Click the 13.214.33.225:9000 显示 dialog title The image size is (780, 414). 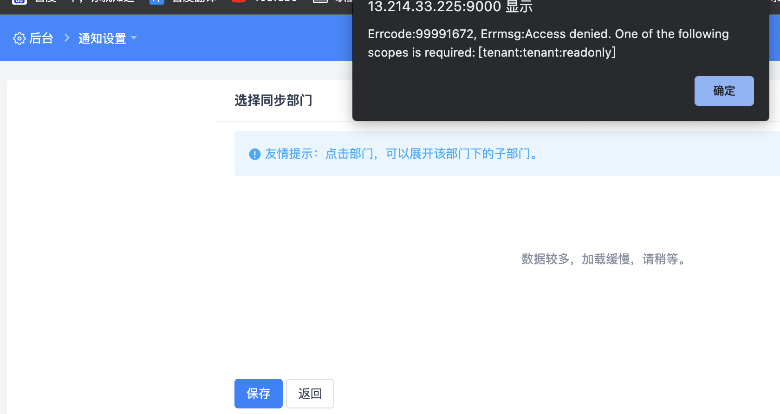(450, 6)
